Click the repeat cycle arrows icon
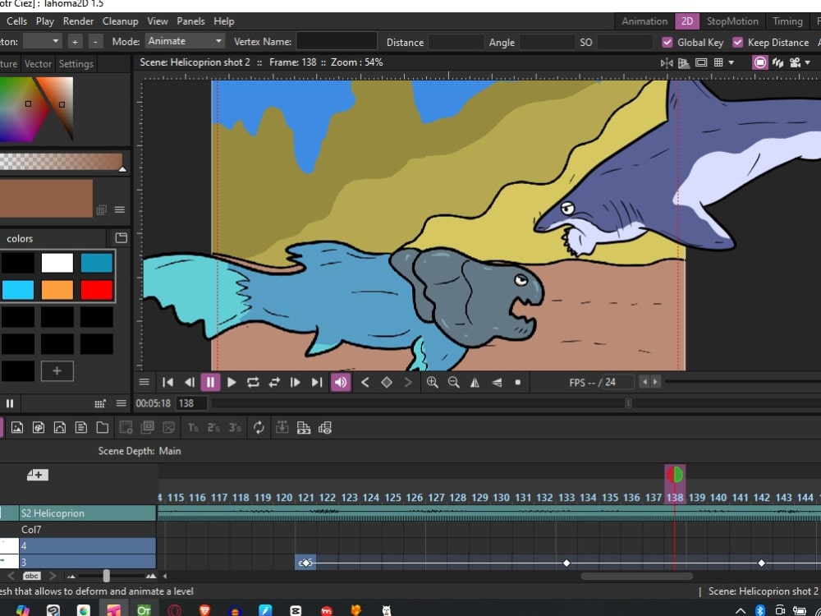Viewport: 821px width, 616px height. coord(259,428)
